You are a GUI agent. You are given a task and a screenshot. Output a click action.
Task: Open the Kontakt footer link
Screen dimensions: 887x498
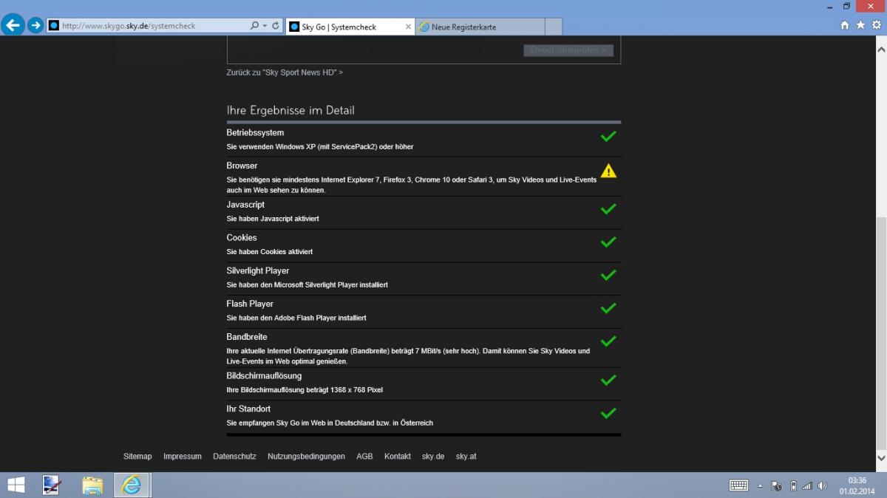(x=398, y=457)
